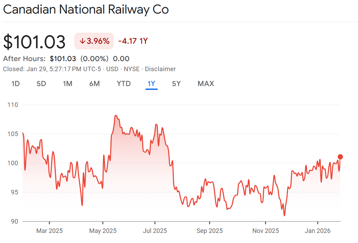Click the 3.96% change badge
Image resolution: width=358 pixels, height=243 pixels.
[94, 41]
